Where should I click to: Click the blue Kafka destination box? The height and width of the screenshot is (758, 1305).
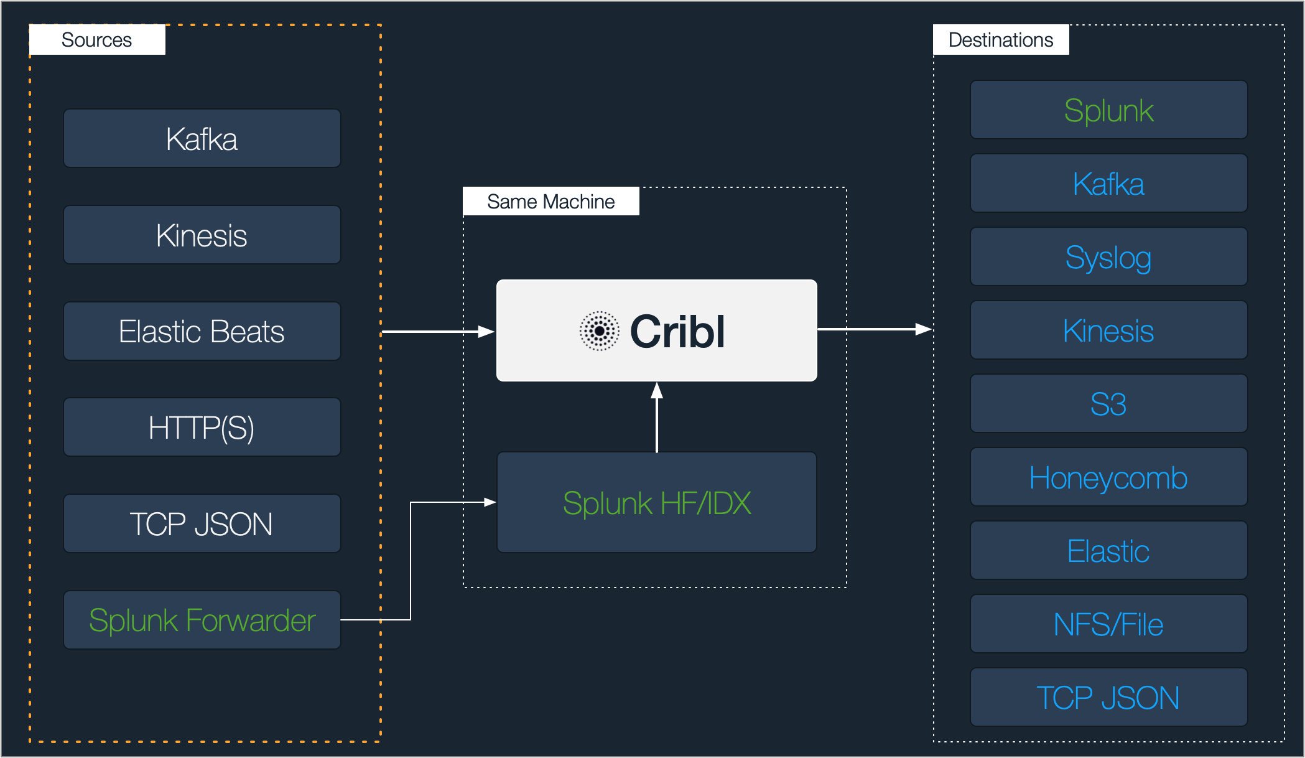[x=1108, y=184]
